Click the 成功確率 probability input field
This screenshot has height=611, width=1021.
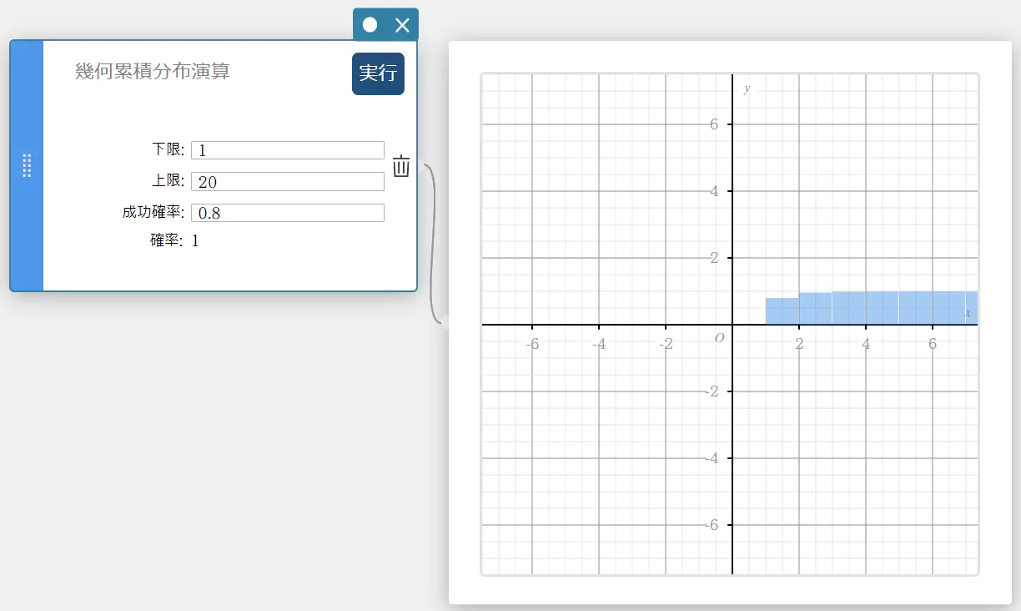tap(287, 213)
